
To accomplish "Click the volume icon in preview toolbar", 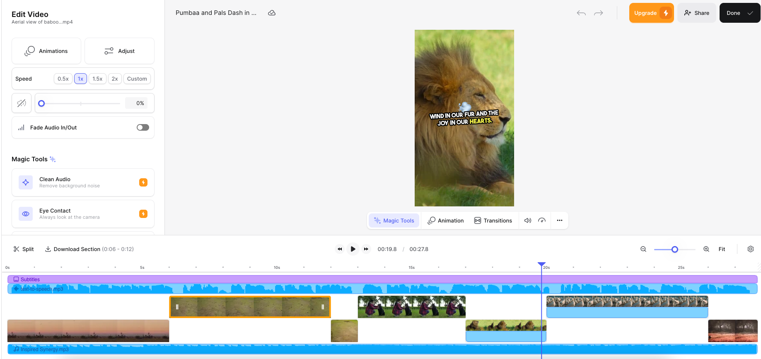I will [x=527, y=220].
